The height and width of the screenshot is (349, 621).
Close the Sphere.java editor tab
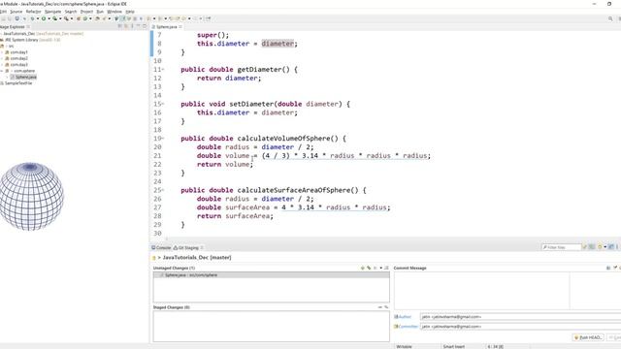coord(180,27)
